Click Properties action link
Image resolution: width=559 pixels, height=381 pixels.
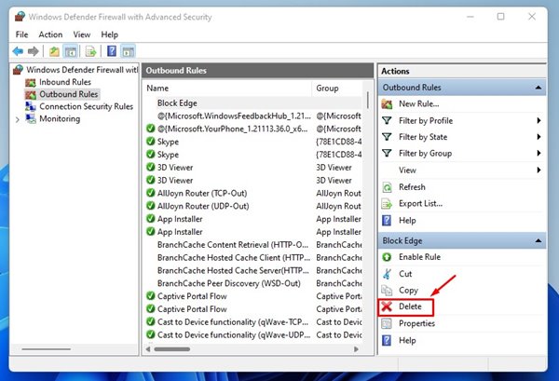coord(416,323)
